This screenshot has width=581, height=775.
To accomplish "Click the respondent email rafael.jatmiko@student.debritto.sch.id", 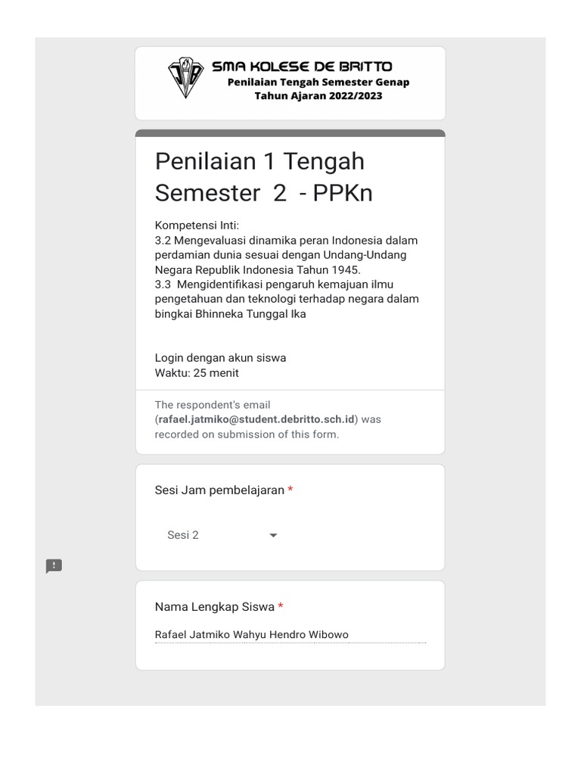I will (256, 419).
